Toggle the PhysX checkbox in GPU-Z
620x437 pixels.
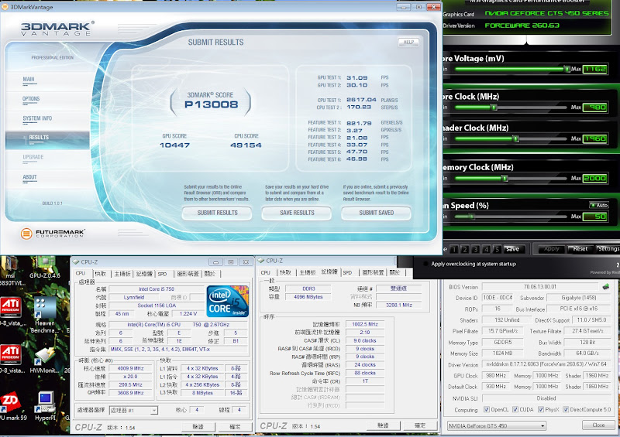pos(541,409)
